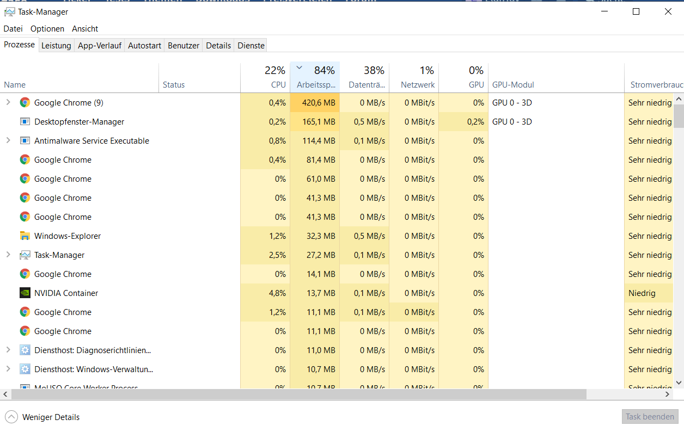Screen dimensions: 684x432
Task: Click the 4,8% CPU cell
Action: (265, 293)
